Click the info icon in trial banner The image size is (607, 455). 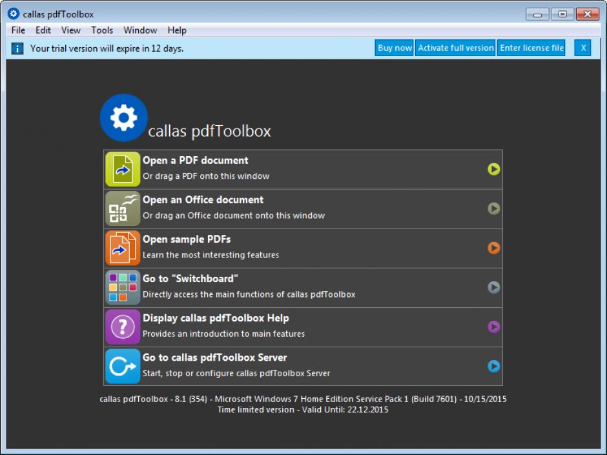tap(18, 48)
